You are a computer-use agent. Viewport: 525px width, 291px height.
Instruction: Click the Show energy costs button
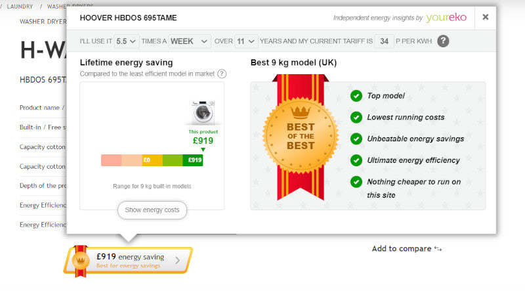coord(152,210)
